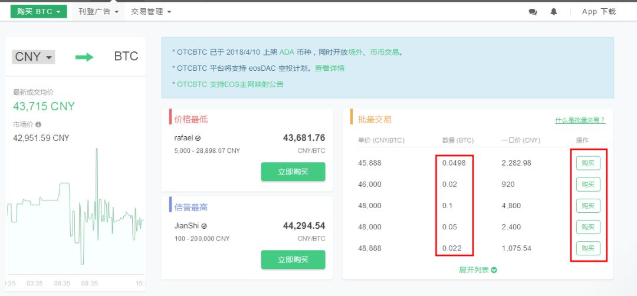Click the green arrow between CNY and BTC

84,57
